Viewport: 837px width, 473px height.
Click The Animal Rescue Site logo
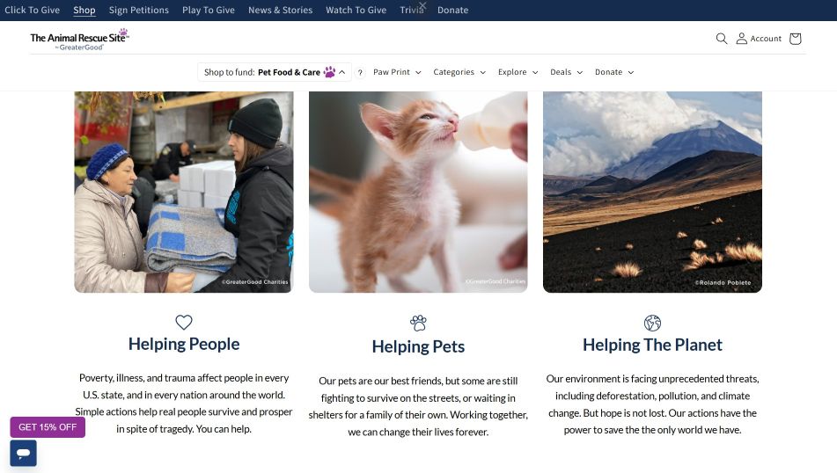(x=79, y=40)
